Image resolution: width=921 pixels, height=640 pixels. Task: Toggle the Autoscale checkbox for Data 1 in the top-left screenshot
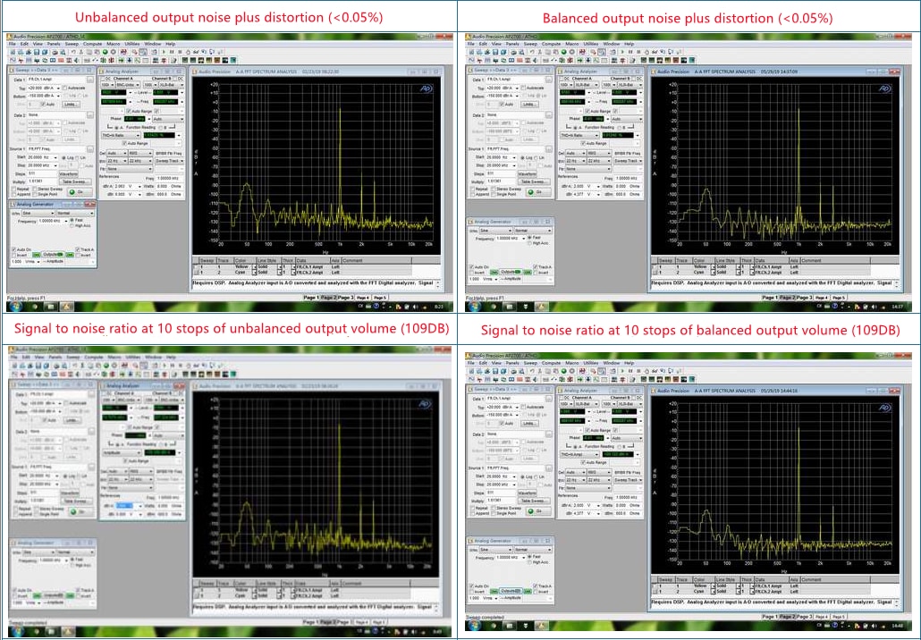pos(64,88)
